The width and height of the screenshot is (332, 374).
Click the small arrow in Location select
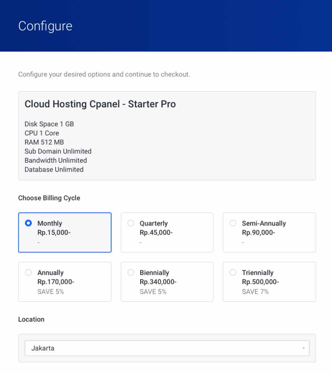coord(303,348)
